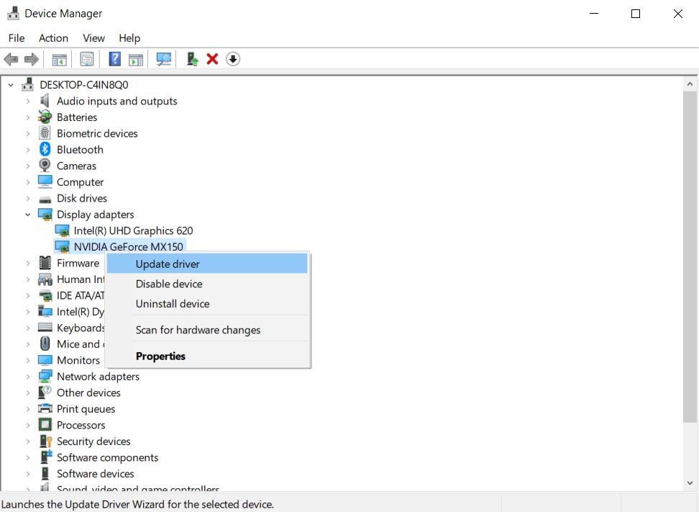Click Update device driver green-arrow icon

pos(192,59)
